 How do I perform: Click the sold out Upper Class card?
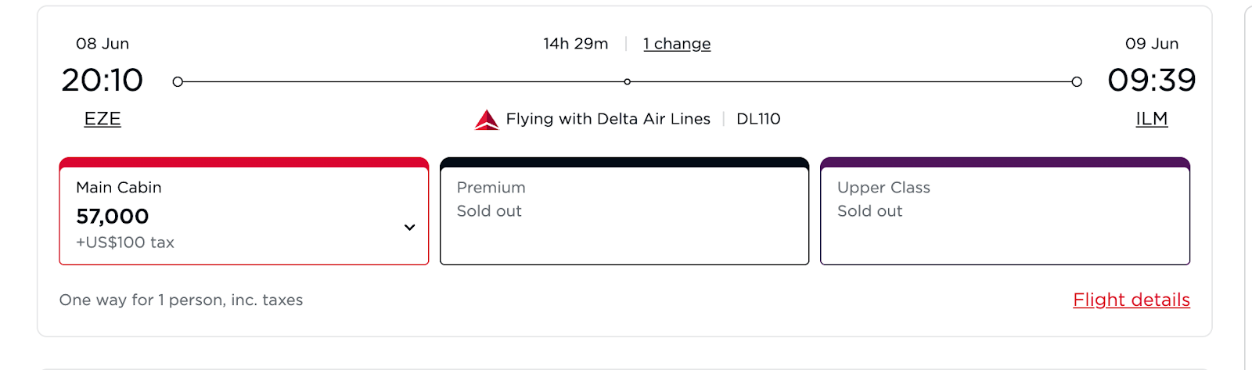tap(1005, 215)
